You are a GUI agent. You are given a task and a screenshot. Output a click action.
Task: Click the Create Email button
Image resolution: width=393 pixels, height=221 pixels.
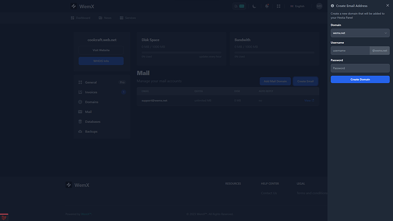305,81
